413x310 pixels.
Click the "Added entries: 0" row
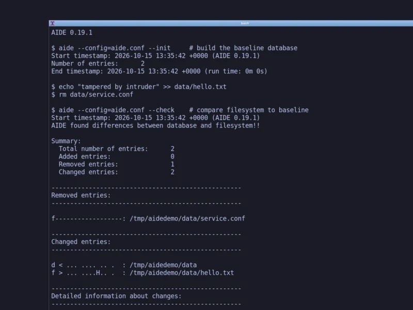(117, 157)
